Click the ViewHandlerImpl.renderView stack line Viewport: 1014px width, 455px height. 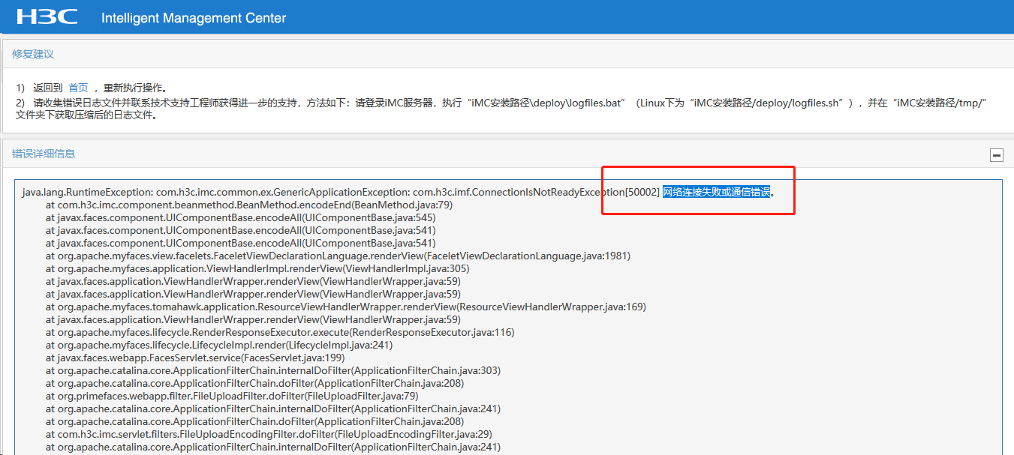point(257,268)
